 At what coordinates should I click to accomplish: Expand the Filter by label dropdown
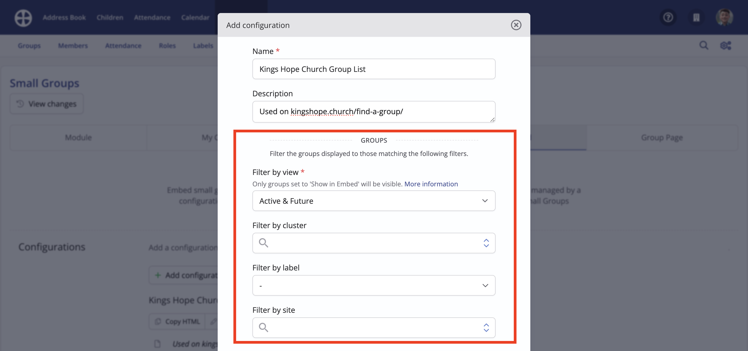(374, 285)
